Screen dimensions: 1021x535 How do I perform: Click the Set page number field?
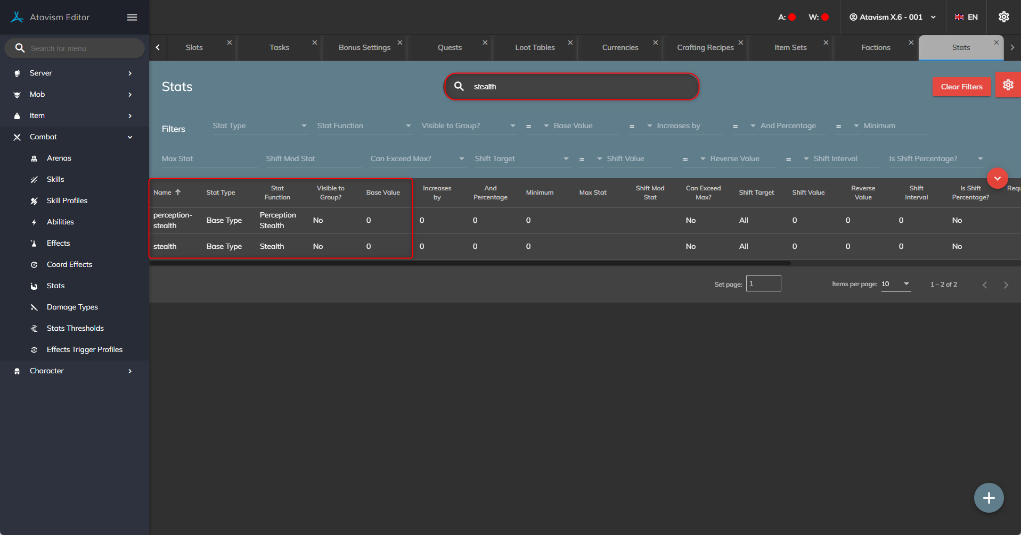coord(763,283)
